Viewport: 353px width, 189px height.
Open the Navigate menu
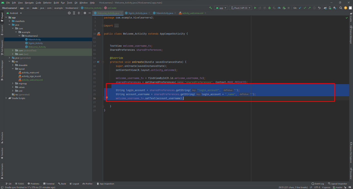tap(29, 2)
